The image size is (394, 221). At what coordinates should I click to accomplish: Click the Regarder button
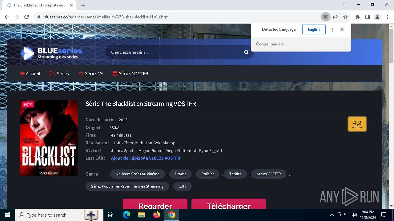tap(155, 204)
